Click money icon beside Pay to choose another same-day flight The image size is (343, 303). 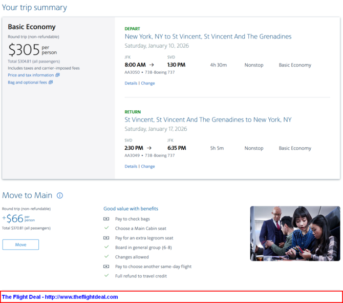pos(106,267)
